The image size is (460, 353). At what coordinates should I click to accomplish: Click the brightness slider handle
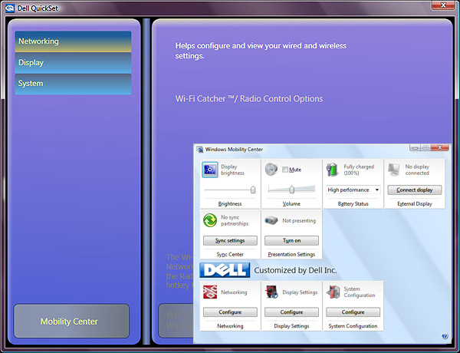pos(253,190)
